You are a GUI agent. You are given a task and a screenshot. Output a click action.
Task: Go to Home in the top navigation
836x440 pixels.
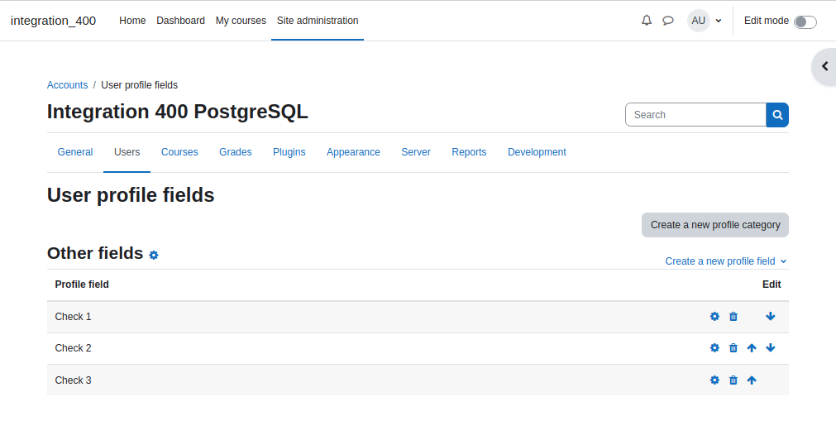[132, 21]
